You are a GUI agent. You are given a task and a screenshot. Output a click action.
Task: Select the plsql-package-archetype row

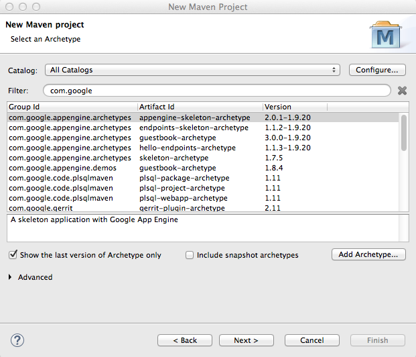click(203, 178)
